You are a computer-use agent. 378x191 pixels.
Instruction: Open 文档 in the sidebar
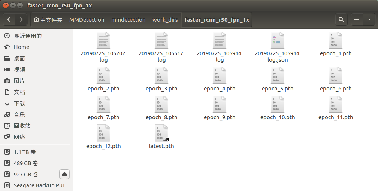point(35,92)
